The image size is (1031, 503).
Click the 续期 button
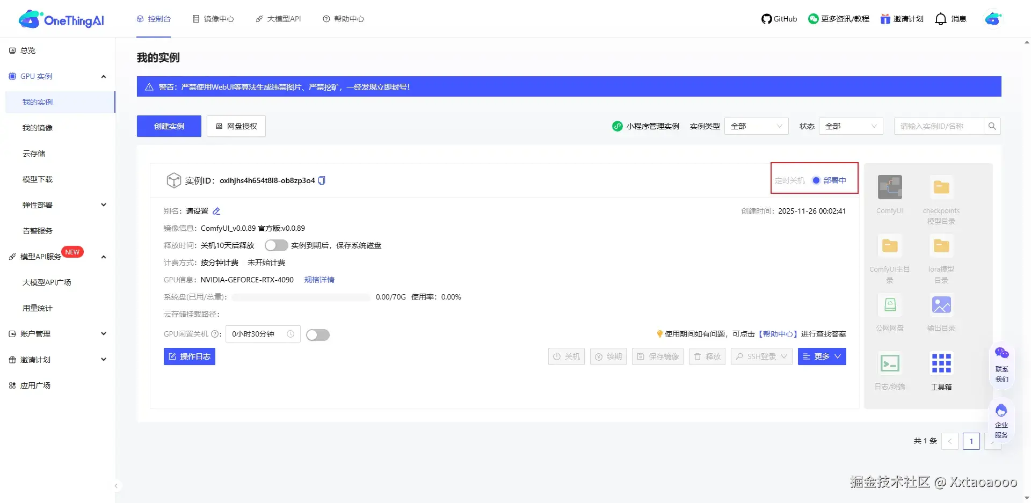pyautogui.click(x=608, y=356)
